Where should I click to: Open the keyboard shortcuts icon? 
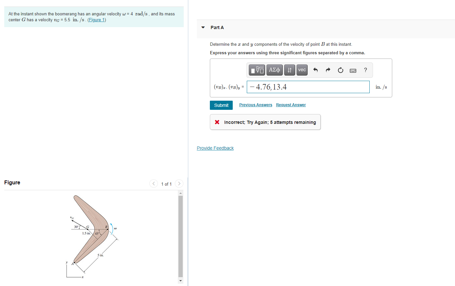pyautogui.click(x=353, y=70)
